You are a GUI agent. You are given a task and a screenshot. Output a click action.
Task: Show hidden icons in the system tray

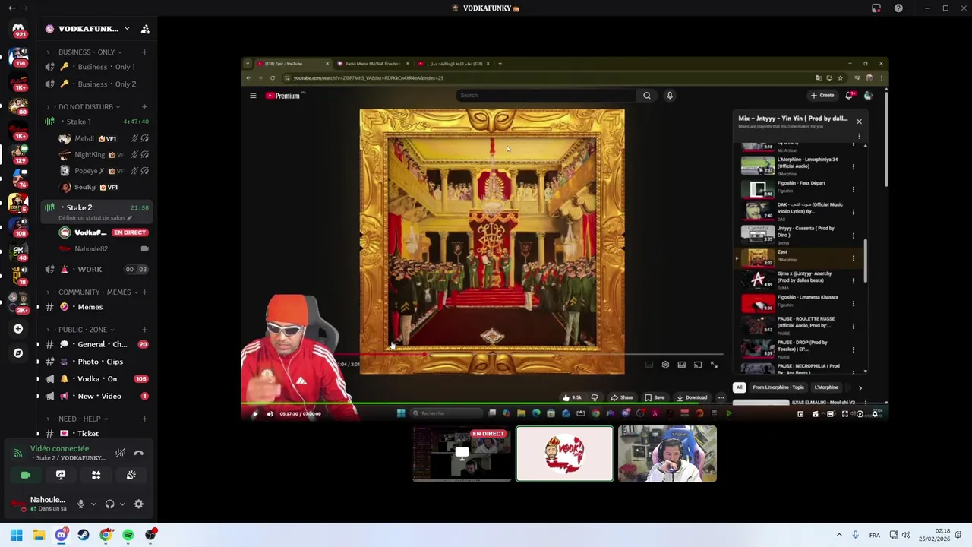point(839,535)
